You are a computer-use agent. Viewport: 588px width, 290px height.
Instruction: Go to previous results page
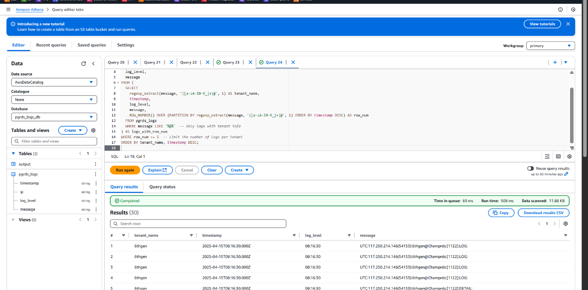[539, 223]
